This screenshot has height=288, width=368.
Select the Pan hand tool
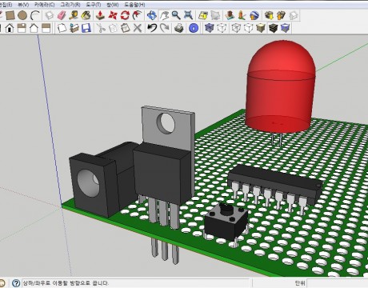(x=164, y=15)
